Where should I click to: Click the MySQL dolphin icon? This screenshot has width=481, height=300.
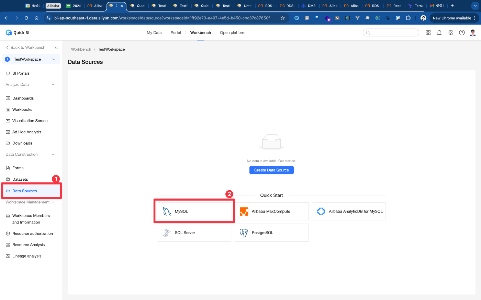click(167, 212)
